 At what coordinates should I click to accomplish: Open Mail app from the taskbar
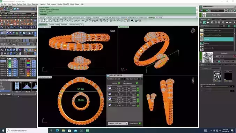pos(75,131)
